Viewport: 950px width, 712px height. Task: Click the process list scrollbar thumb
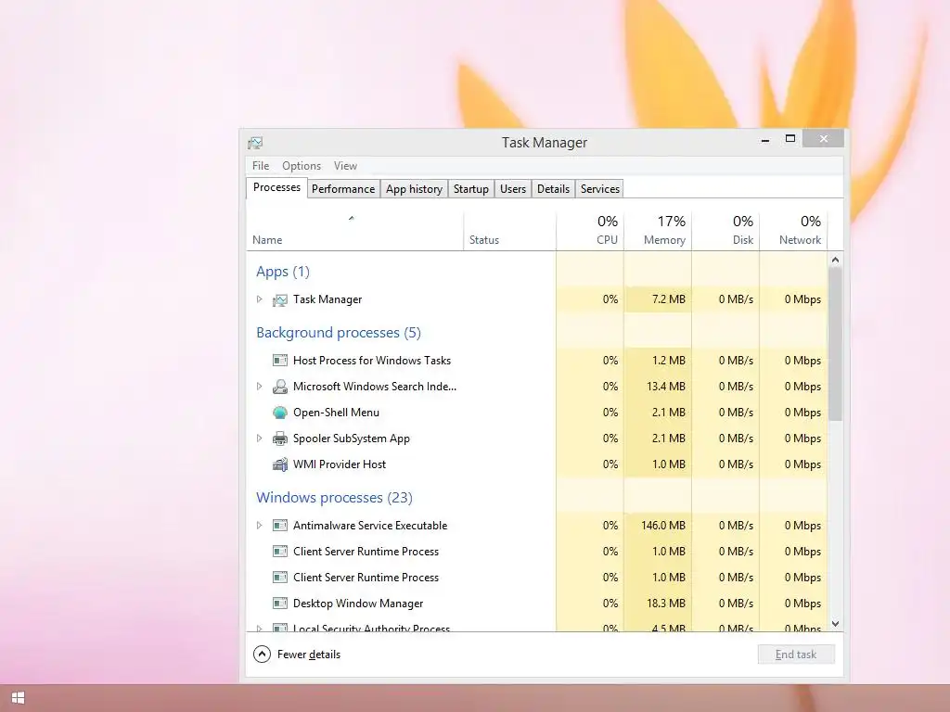(x=836, y=344)
